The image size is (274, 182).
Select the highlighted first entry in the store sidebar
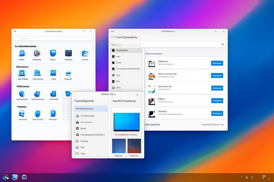tap(127, 50)
